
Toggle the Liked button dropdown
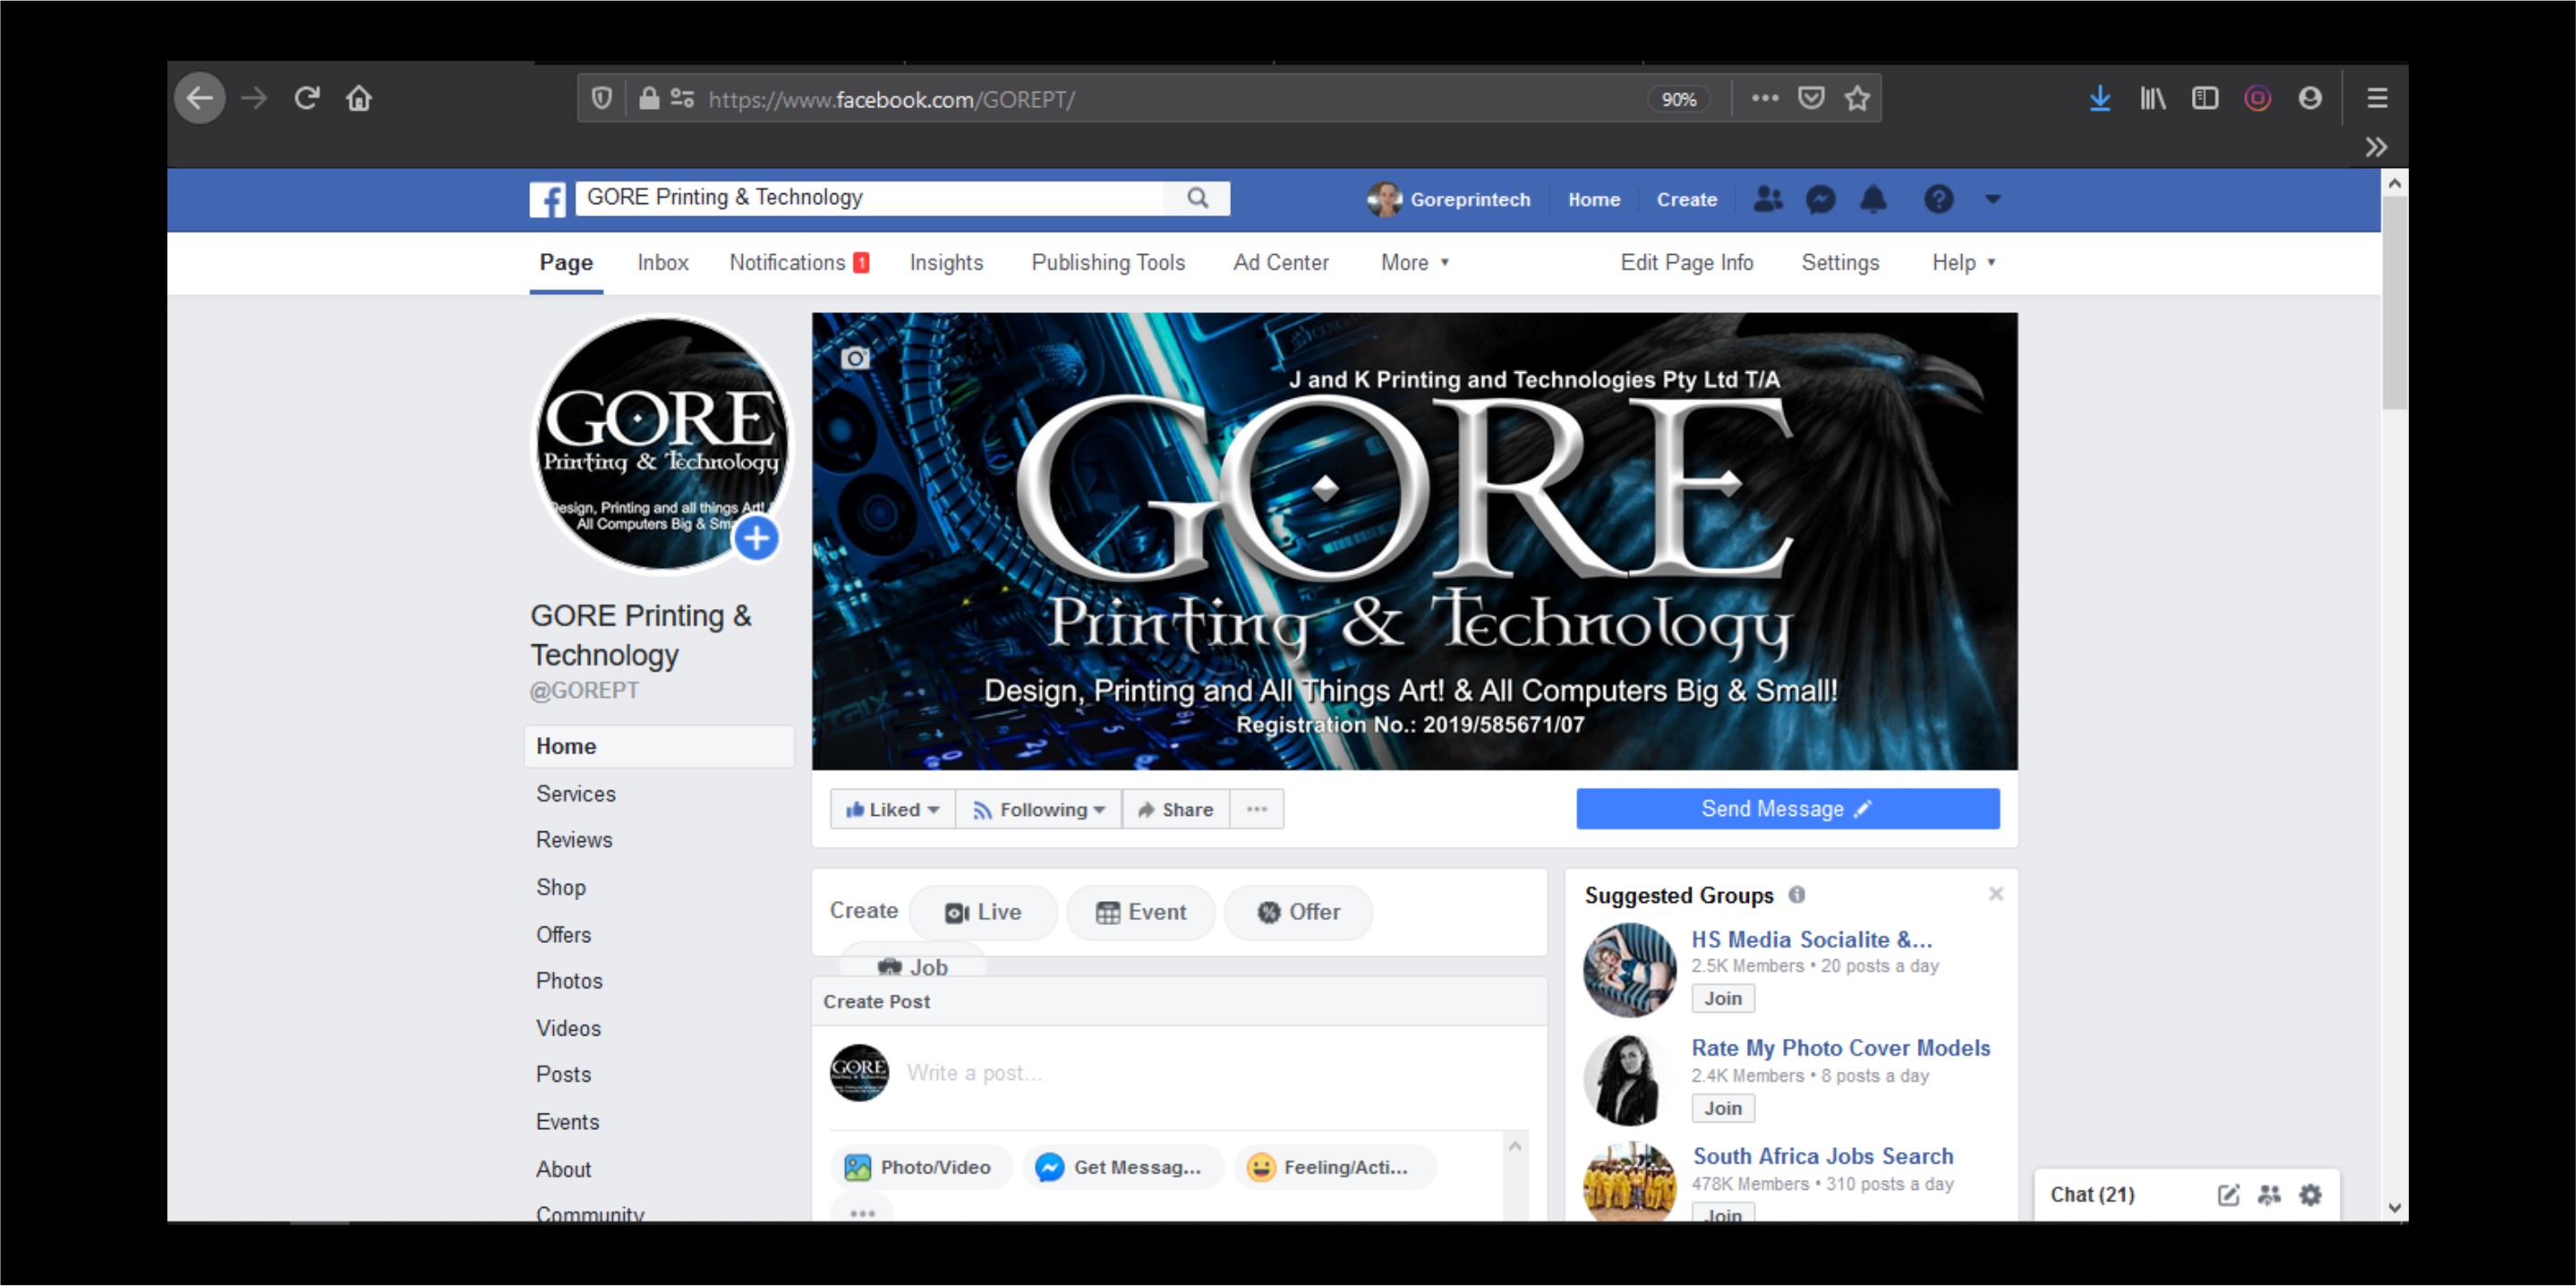click(x=892, y=810)
